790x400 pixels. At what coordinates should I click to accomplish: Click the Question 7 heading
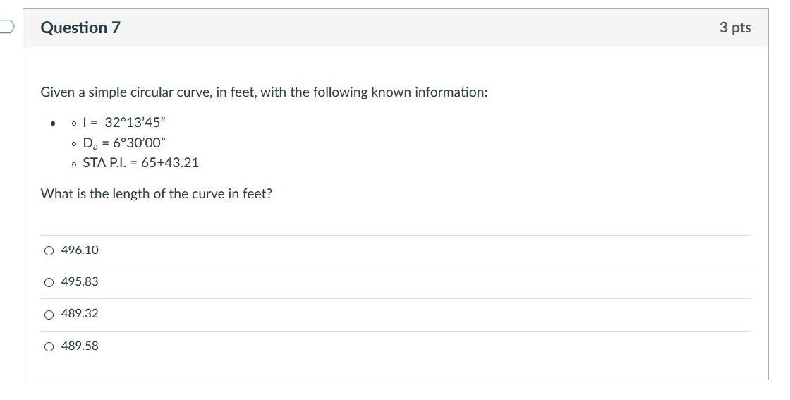(80, 28)
